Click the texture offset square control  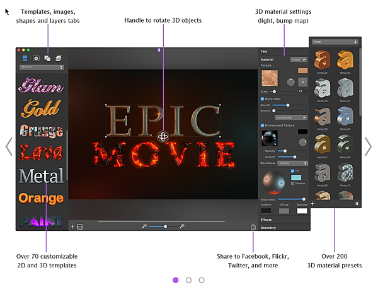click(x=303, y=82)
